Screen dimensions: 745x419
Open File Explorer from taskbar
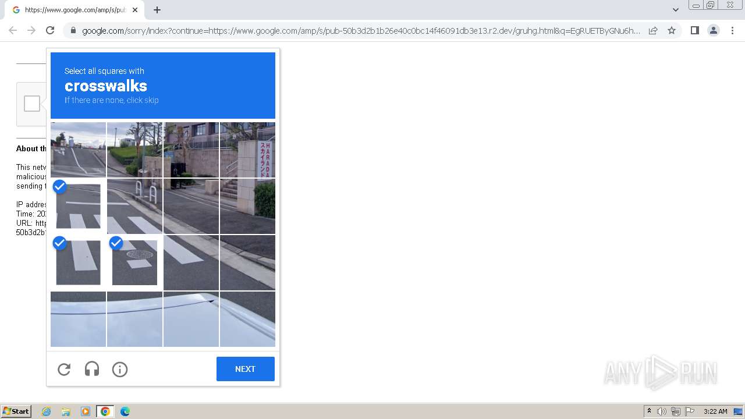(x=66, y=411)
